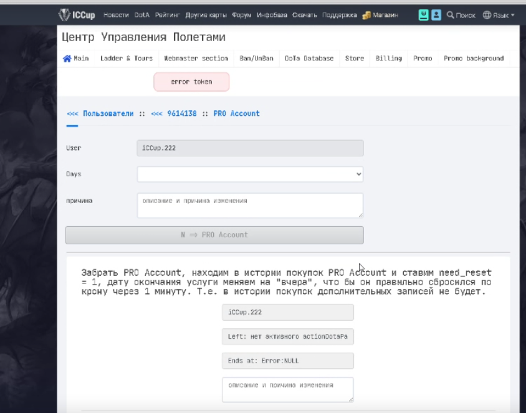This screenshot has height=413, width=526.
Task: Click the User field iCCup.222
Action: click(x=250, y=148)
